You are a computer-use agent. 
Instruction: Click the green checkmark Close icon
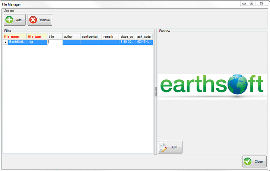point(248,162)
